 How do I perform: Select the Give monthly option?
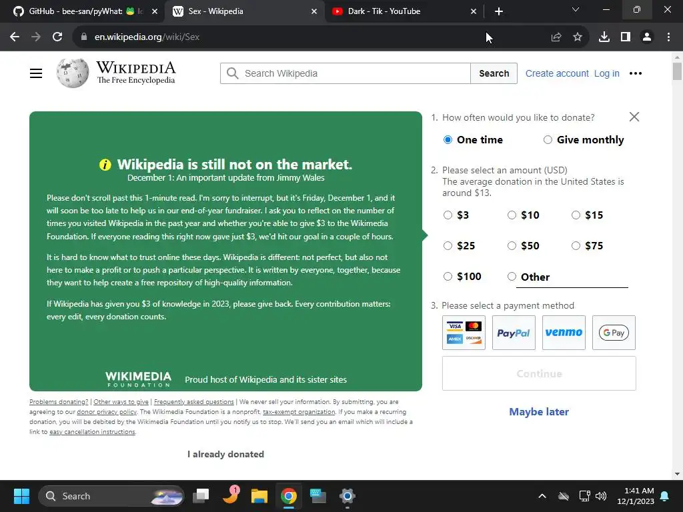point(548,140)
